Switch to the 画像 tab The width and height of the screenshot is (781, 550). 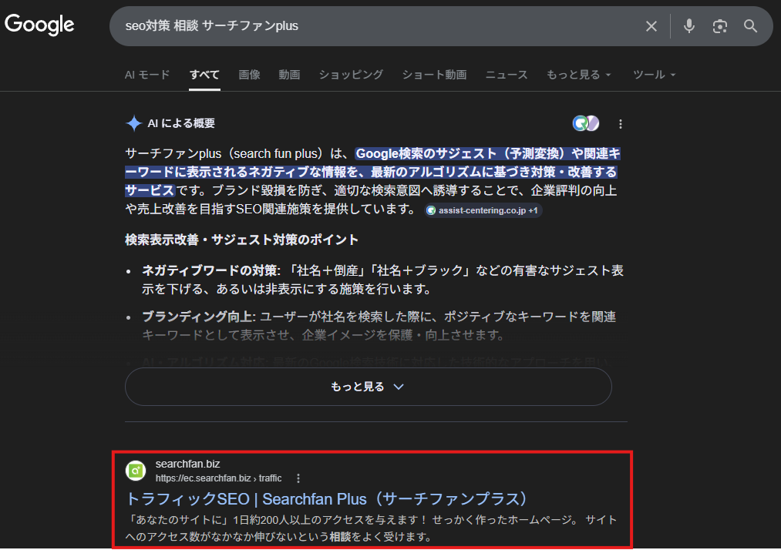click(x=249, y=75)
